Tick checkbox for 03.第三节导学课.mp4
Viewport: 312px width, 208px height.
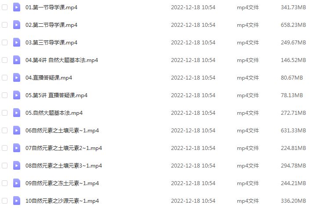[4, 42]
